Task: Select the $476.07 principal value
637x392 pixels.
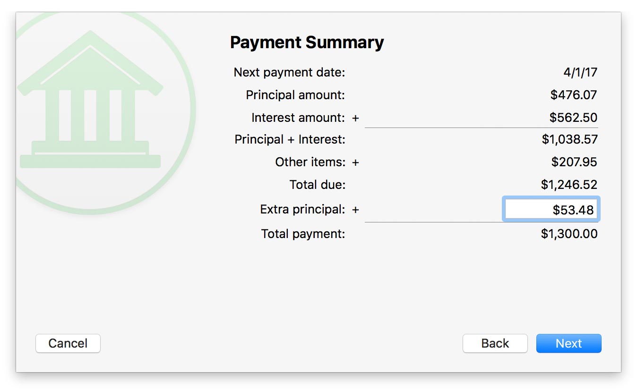Action: (574, 95)
